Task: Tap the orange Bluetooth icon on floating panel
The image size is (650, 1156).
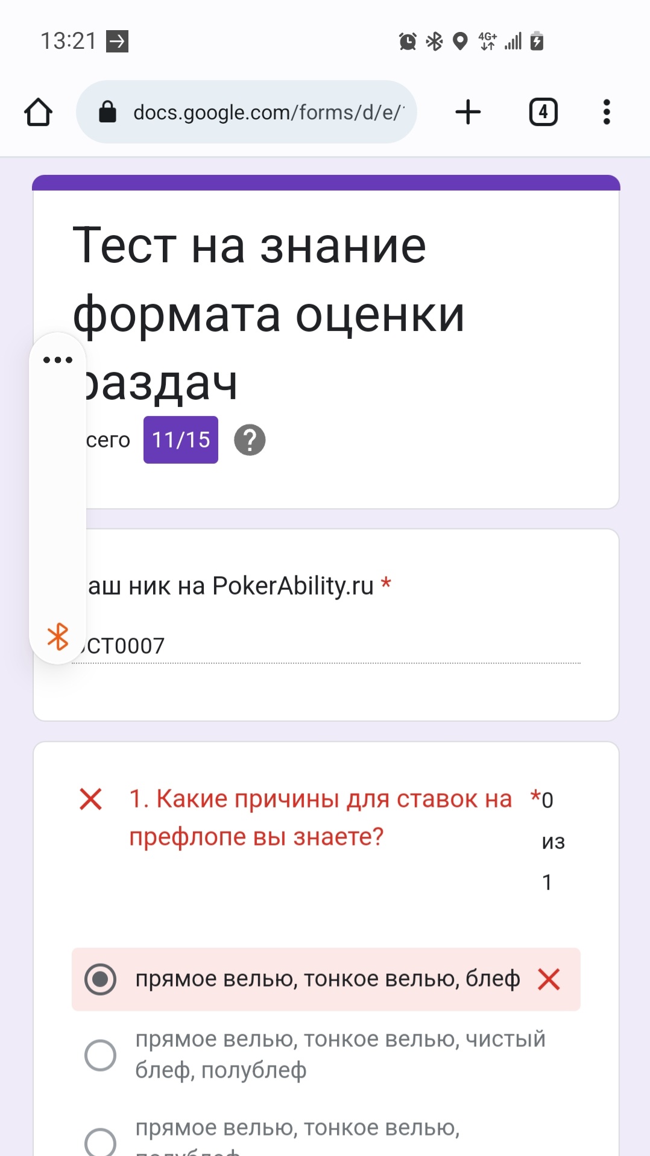Action: (58, 636)
